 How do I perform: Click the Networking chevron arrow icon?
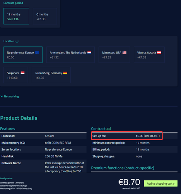point(2,96)
